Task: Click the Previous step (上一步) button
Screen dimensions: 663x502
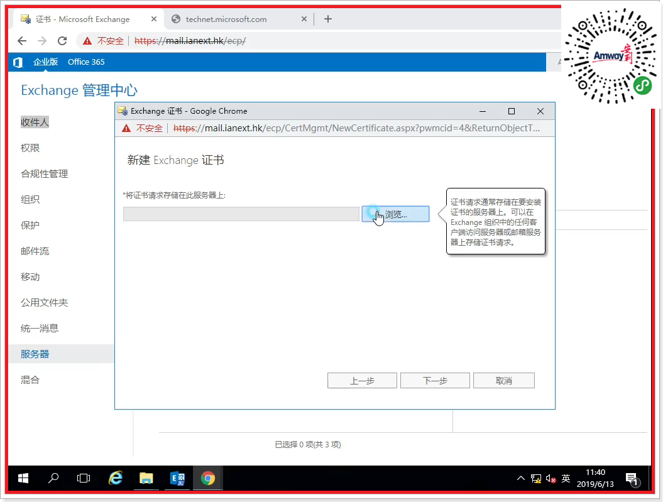Action: [362, 381]
